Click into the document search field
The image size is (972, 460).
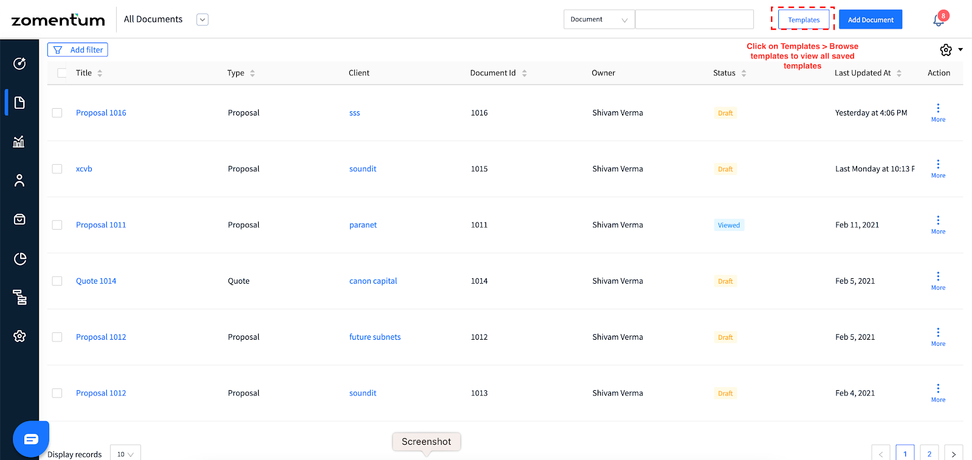point(694,19)
